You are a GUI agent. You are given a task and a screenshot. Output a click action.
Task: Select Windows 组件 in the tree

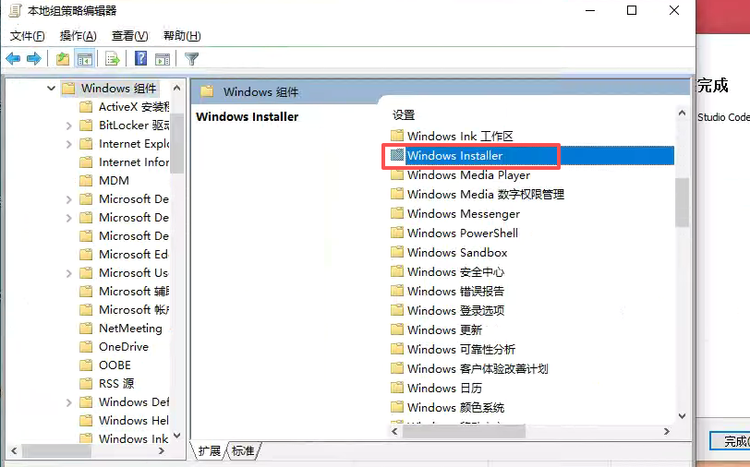point(118,89)
